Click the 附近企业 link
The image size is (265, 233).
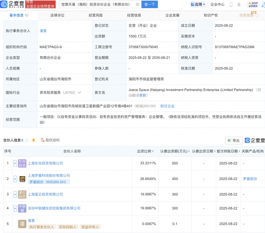point(167,106)
